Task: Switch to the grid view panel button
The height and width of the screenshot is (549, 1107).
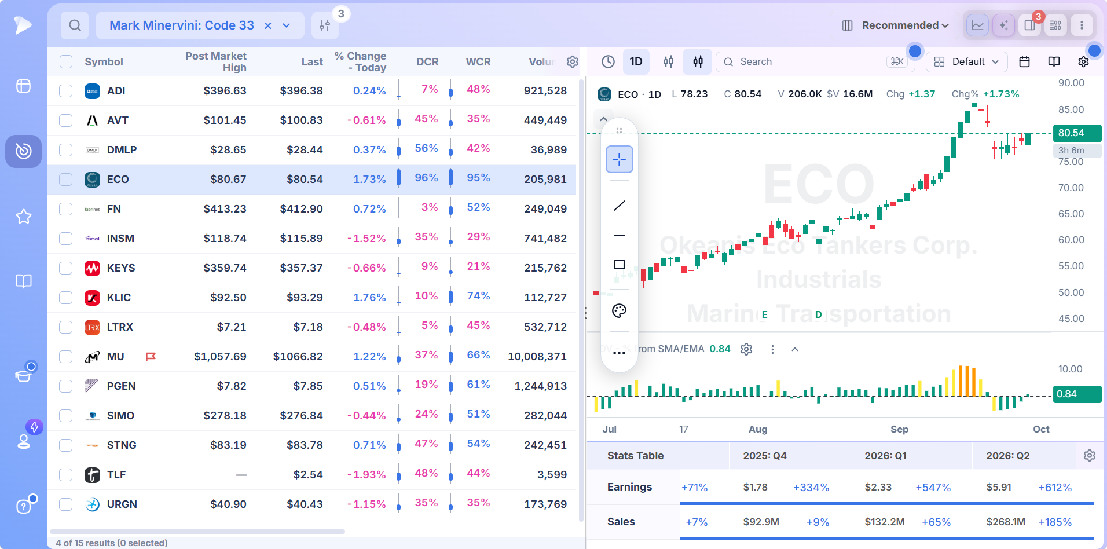Action: [x=1055, y=25]
